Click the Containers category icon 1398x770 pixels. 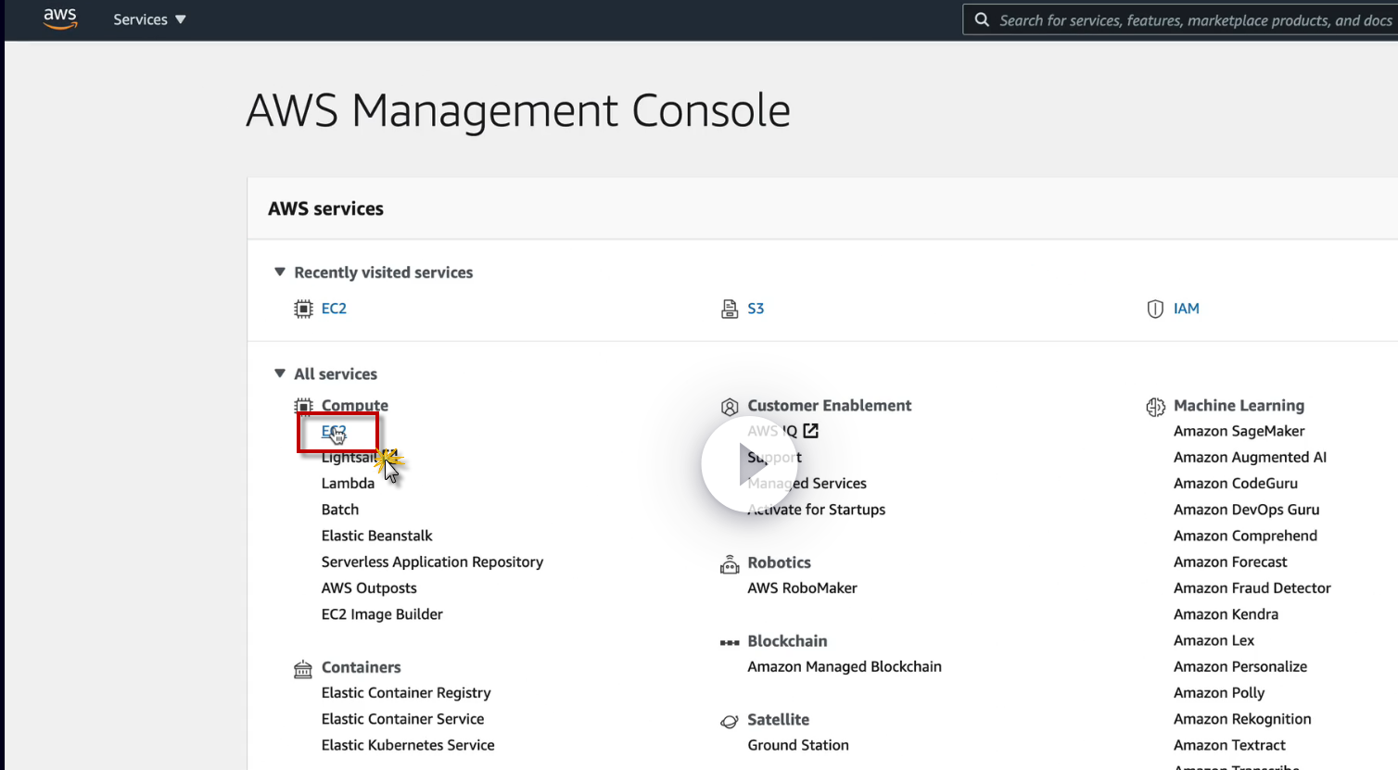303,669
